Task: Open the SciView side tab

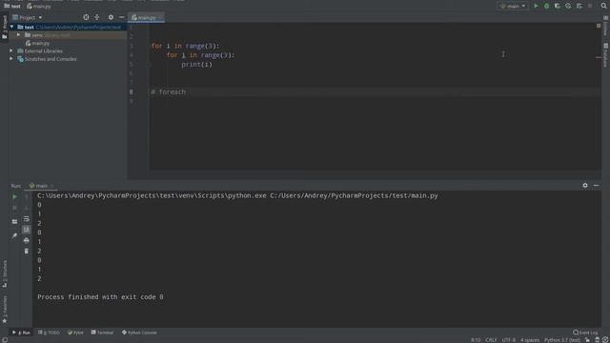Action: coord(606,26)
